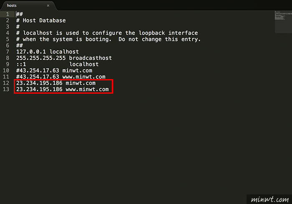Click the '# Host Database' comment line
292x204 pixels.
point(41,20)
